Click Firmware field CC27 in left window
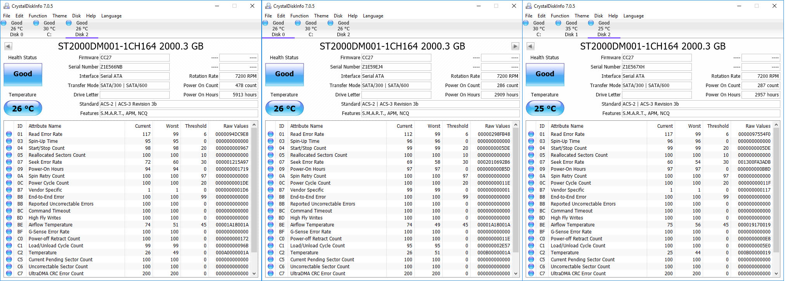The height and width of the screenshot is (281, 785). coord(134,57)
